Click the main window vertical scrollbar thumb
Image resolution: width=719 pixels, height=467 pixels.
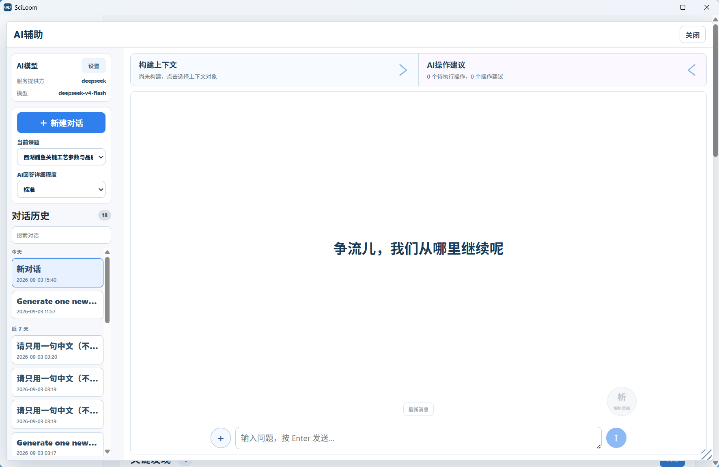tap(716, 90)
